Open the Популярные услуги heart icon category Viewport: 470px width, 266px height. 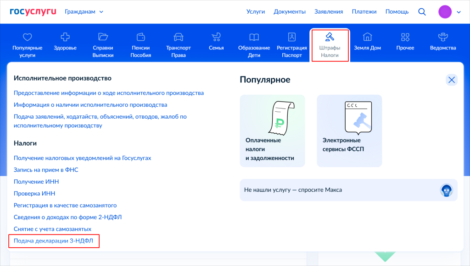click(x=27, y=37)
